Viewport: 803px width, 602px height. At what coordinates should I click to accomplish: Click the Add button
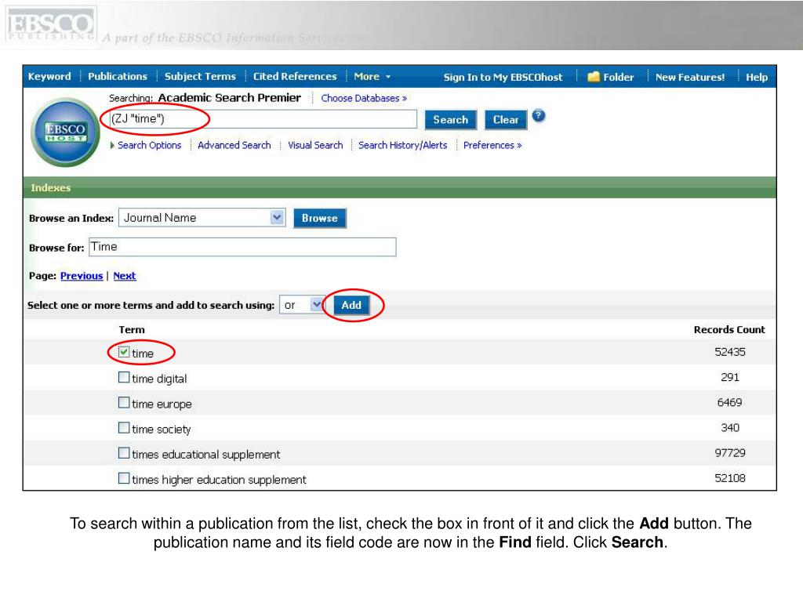[351, 305]
